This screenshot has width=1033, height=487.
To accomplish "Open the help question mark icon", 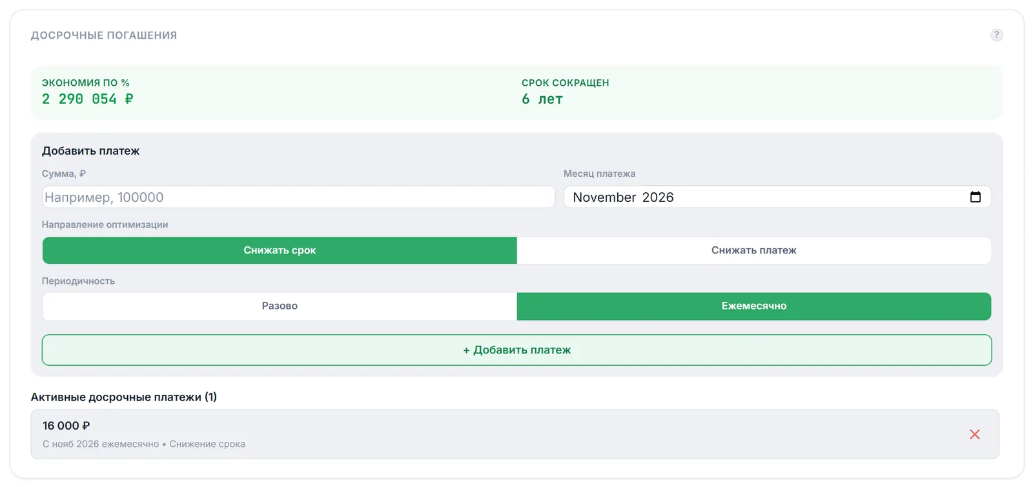I will point(996,35).
